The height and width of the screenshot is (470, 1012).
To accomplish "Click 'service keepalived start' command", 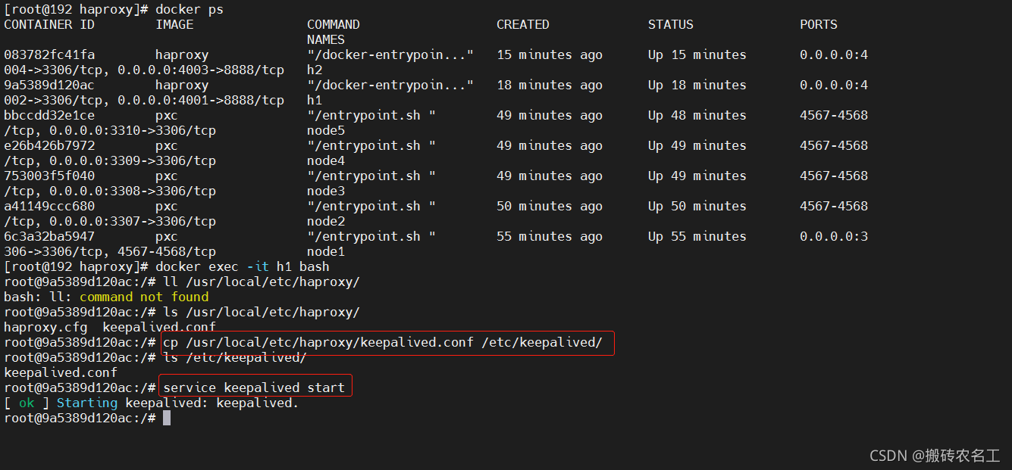I will click(x=254, y=388).
